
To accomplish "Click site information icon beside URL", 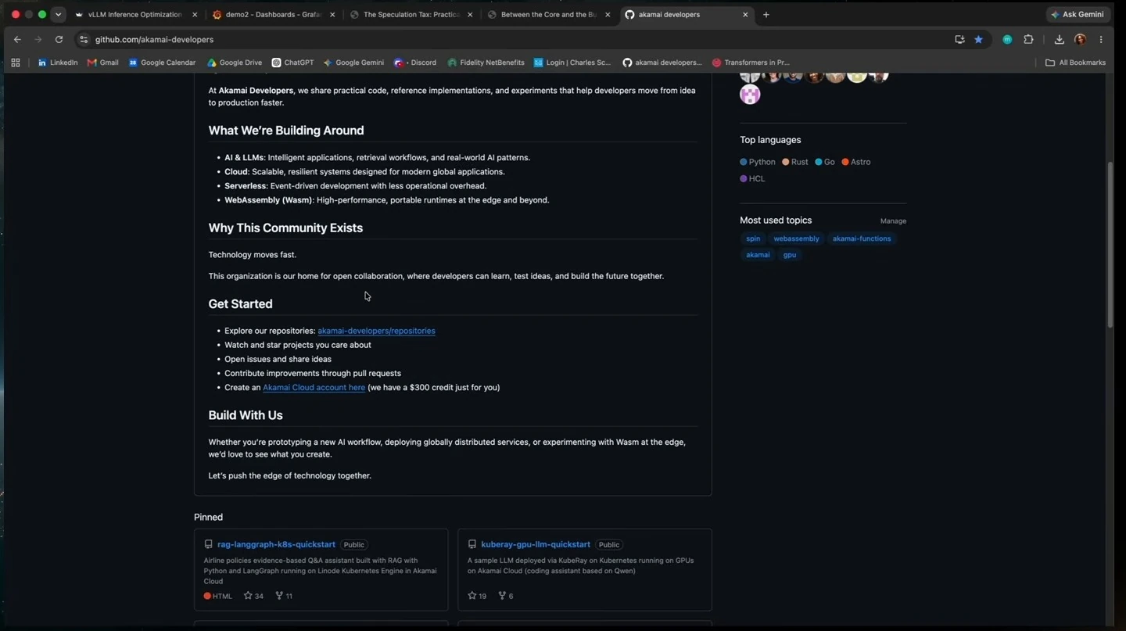I will pos(84,39).
